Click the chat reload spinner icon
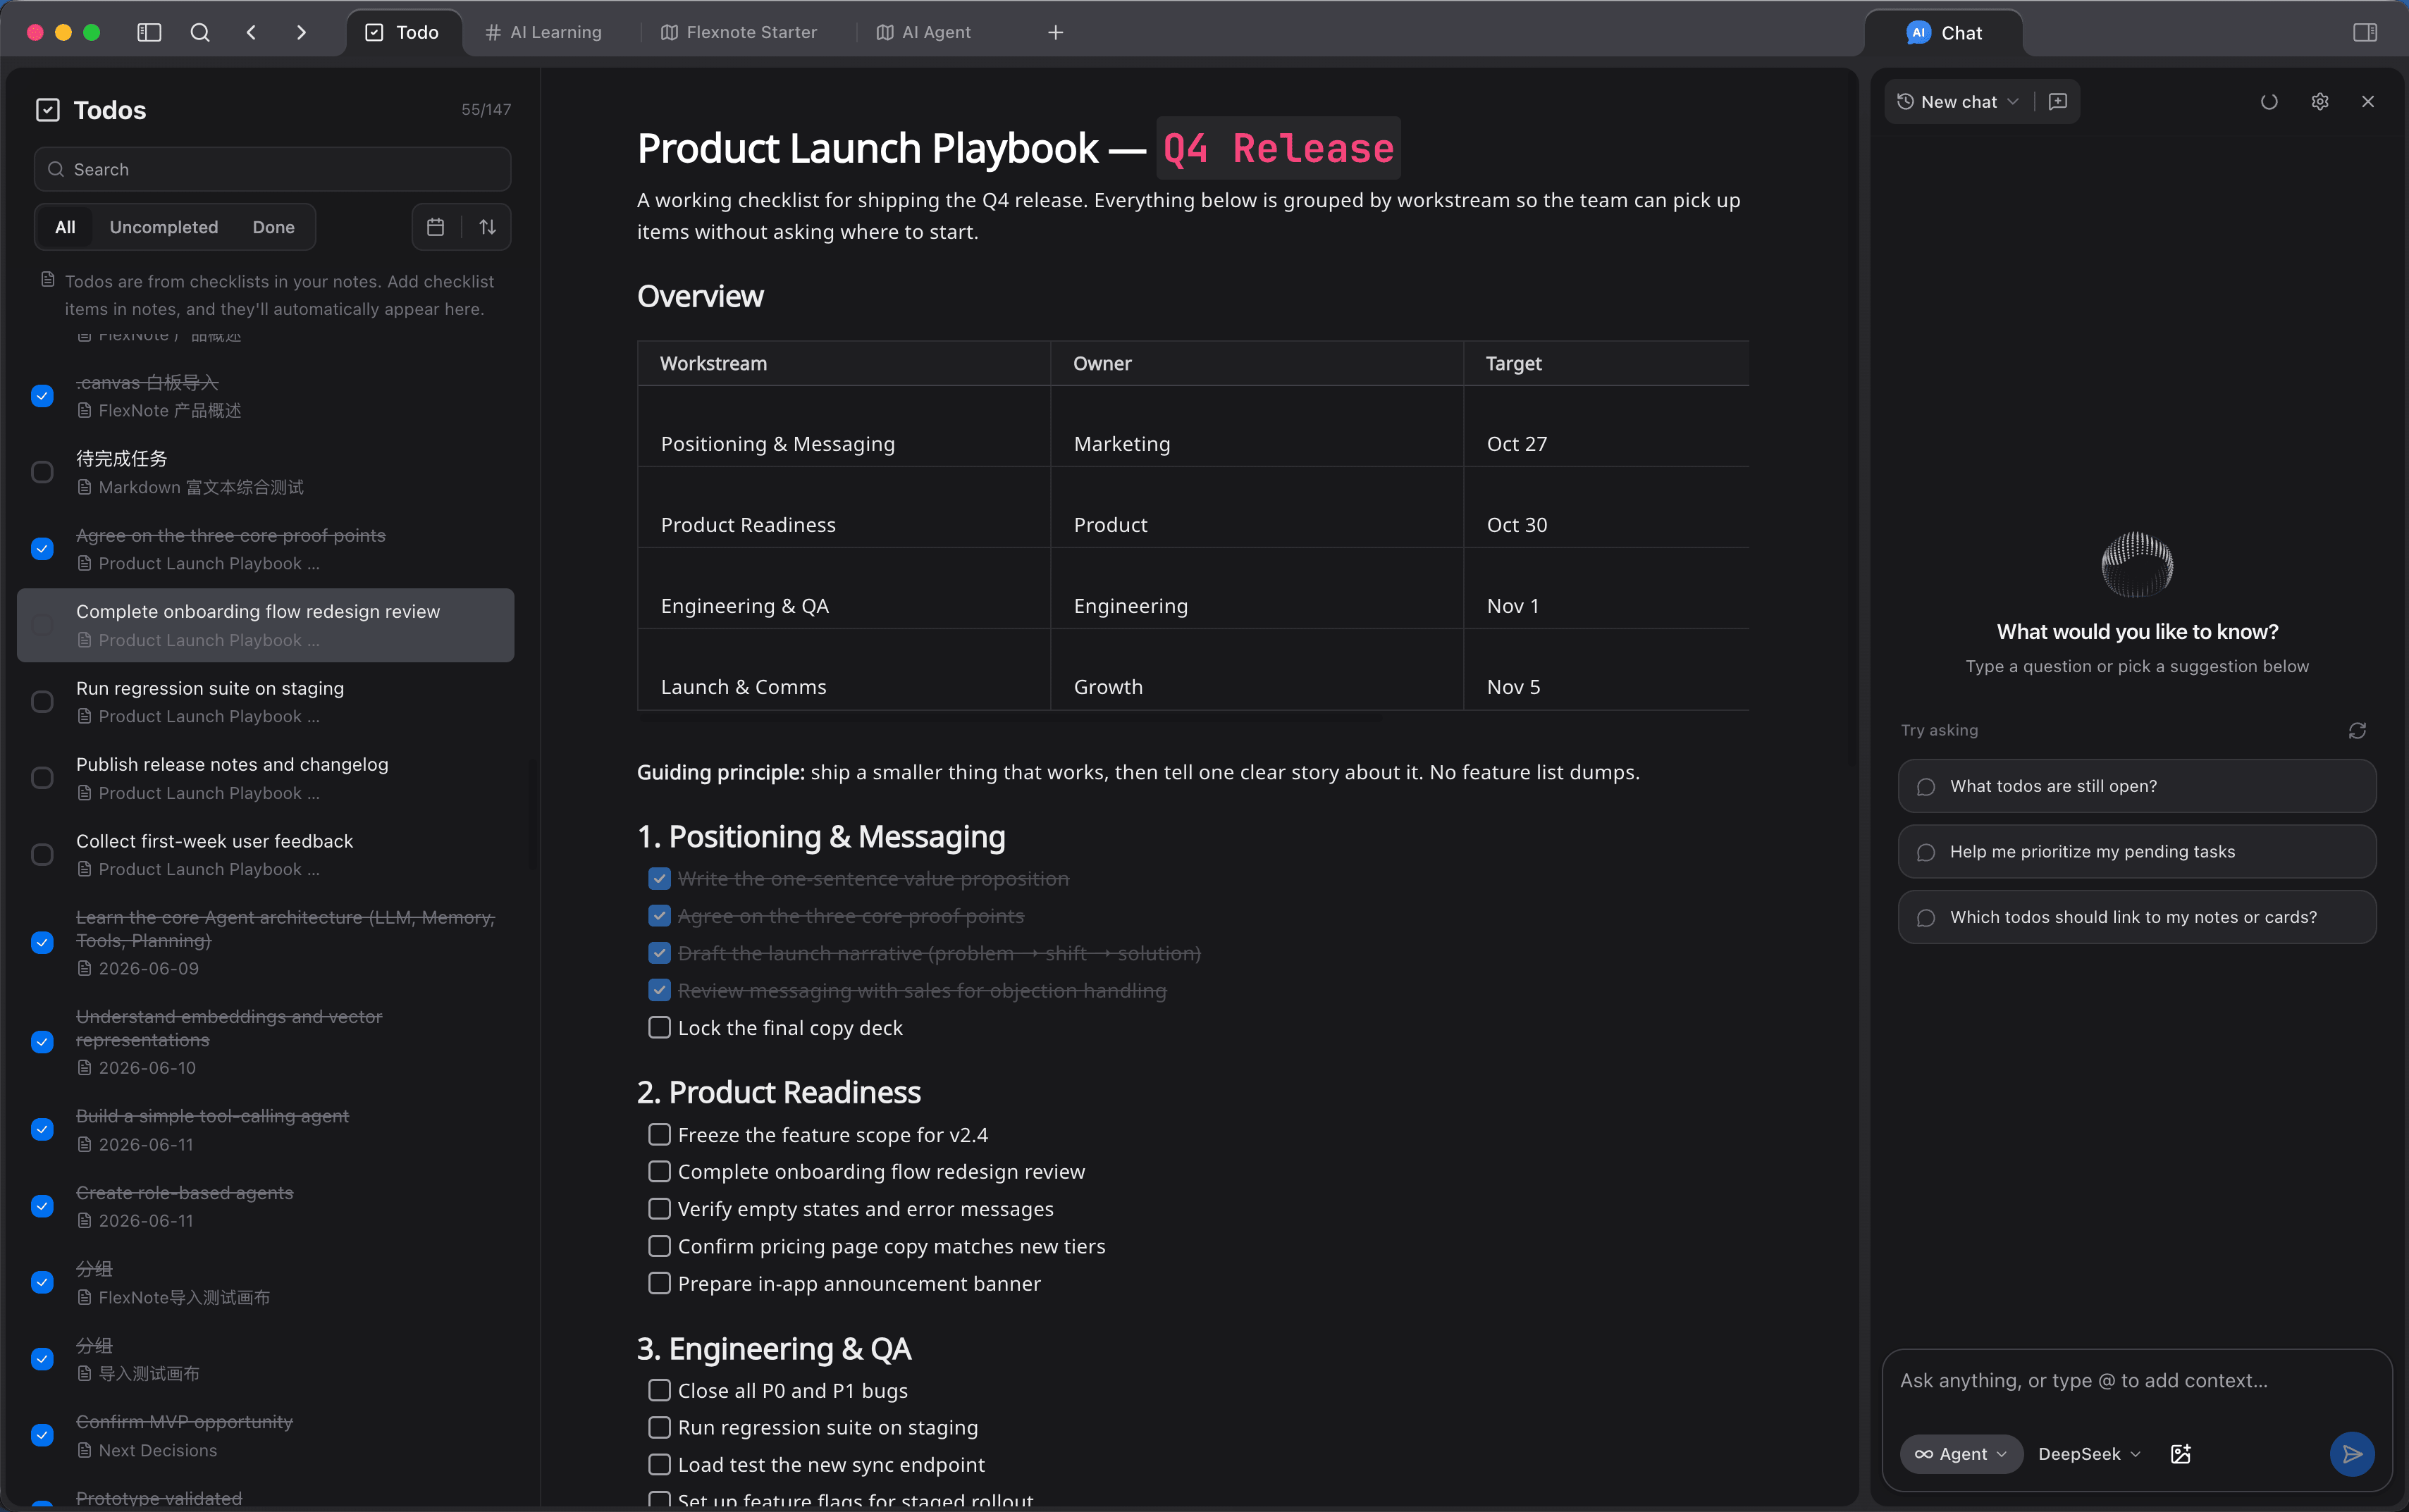Viewport: 2409px width, 1512px height. tap(2269, 101)
